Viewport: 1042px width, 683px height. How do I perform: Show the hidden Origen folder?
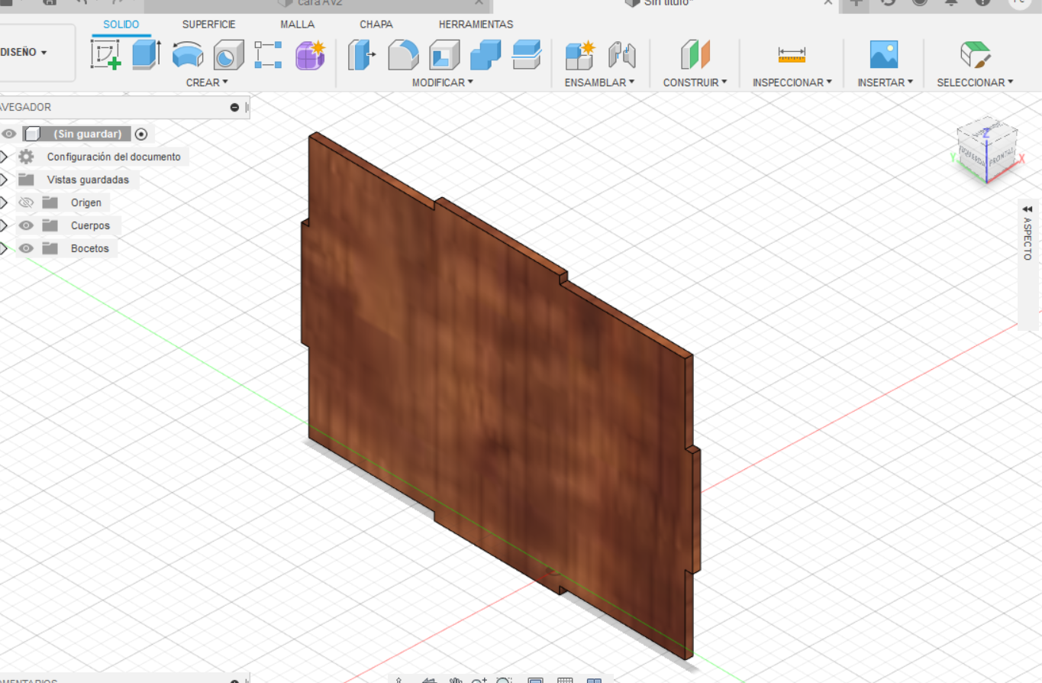[27, 202]
